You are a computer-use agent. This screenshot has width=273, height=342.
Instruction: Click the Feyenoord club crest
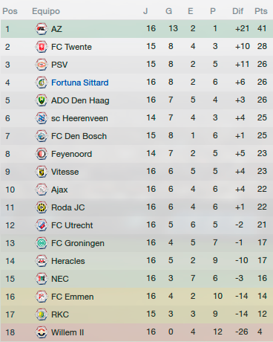[42, 154]
